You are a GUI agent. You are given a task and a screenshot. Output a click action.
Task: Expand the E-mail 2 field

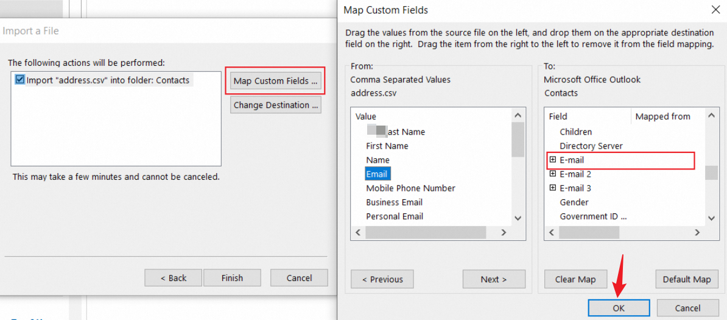tap(553, 174)
